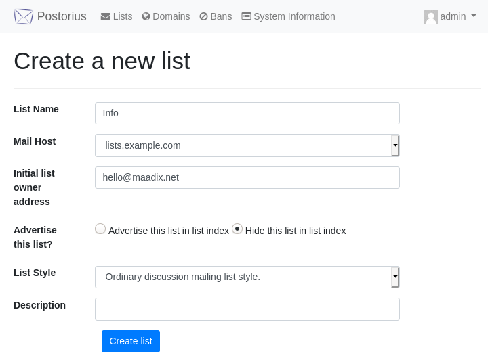The height and width of the screenshot is (364, 488).
Task: Click the System Information list icon
Action: coord(246,16)
